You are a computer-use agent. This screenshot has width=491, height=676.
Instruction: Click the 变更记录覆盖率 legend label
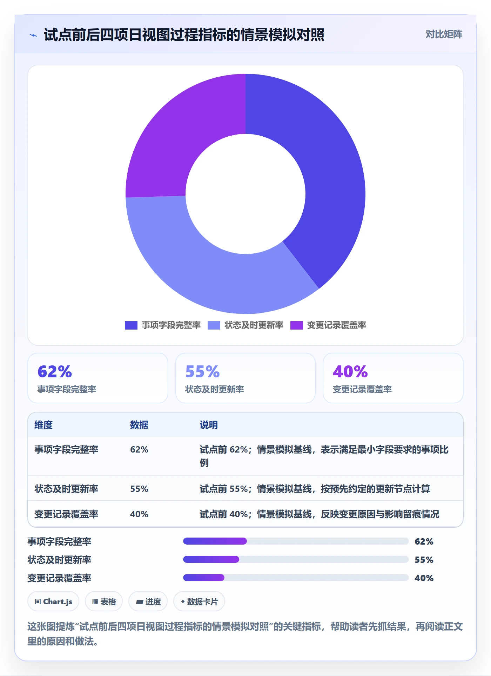[337, 325]
